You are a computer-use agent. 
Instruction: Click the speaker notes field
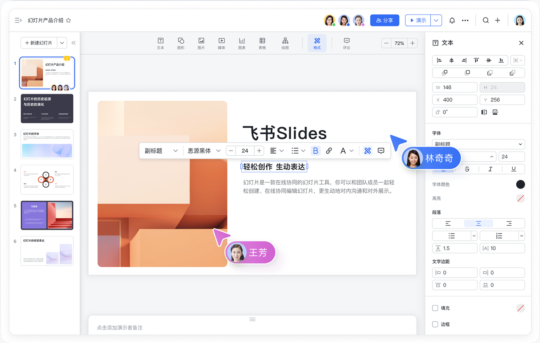point(253,327)
